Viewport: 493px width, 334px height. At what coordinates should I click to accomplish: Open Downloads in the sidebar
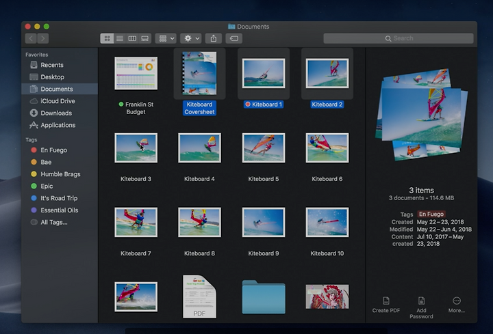click(x=60, y=113)
